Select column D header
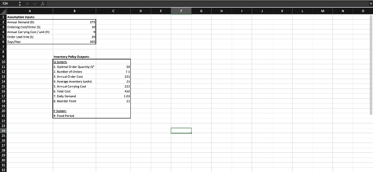Viewport: 373px width, 172px height. (141, 11)
